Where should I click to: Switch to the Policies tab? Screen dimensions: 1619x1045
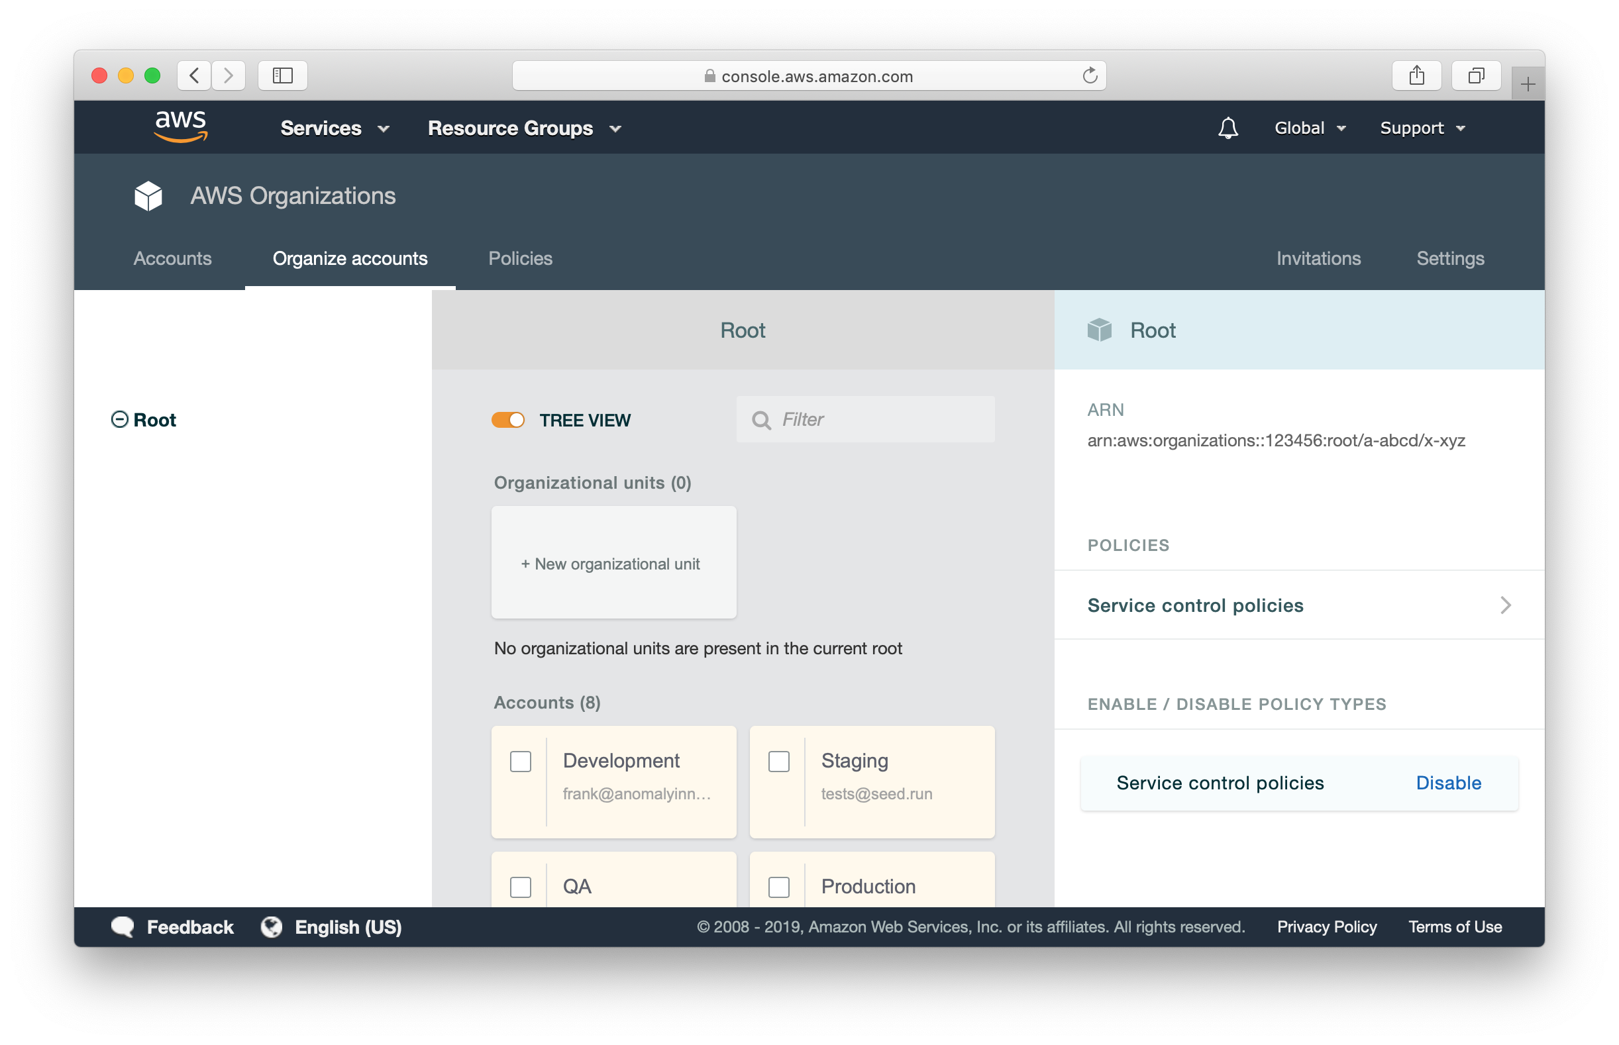pyautogui.click(x=521, y=258)
